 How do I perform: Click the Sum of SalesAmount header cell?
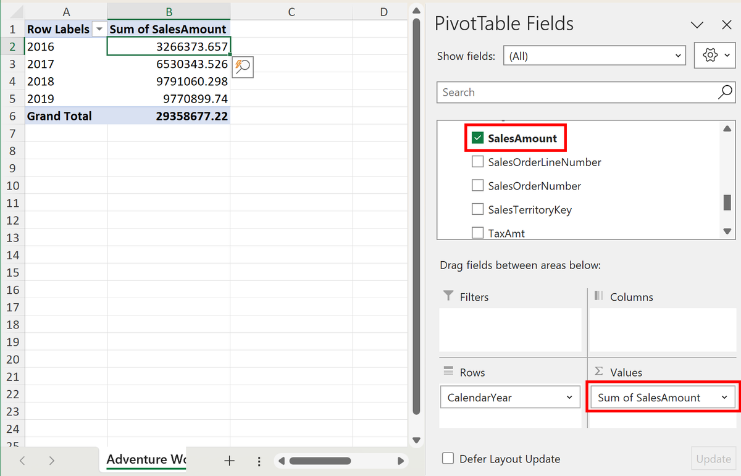[169, 29]
